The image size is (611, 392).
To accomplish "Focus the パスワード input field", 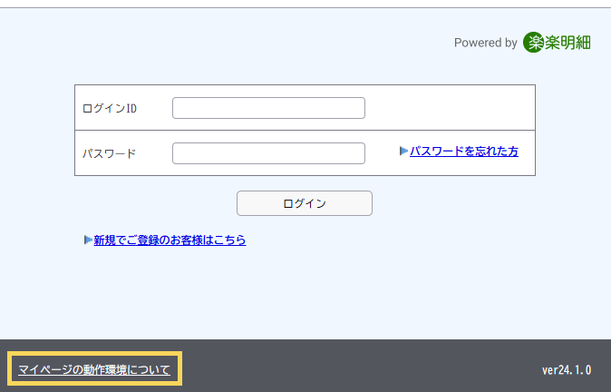I will 268,153.
